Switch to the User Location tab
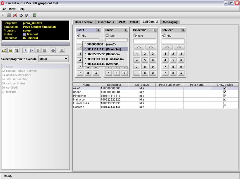This screenshot has height=180, width=240. coord(84,22)
